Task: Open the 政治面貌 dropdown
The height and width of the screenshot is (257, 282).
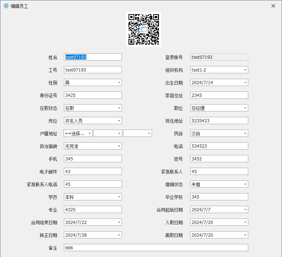Action: [x=93, y=146]
